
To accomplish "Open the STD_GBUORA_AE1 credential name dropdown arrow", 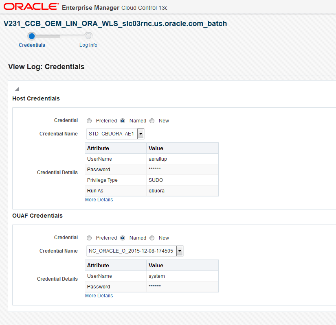I will (141, 134).
